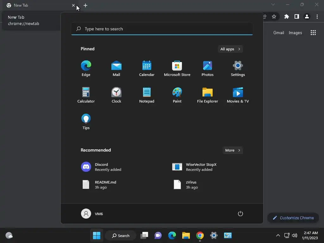
Task: Open Chrome tab search dropdown chevron
Action: tap(273, 4)
